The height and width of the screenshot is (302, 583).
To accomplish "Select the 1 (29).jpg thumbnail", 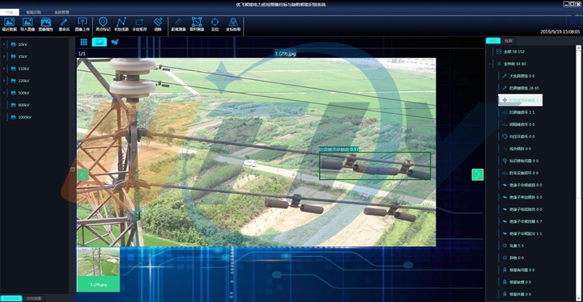I will click(x=98, y=269).
